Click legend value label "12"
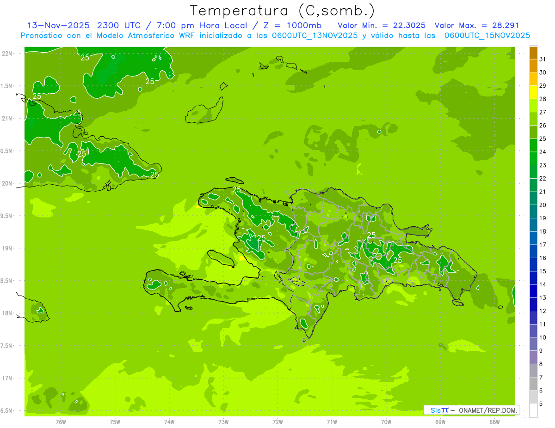The height and width of the screenshot is (428, 555). [x=543, y=311]
